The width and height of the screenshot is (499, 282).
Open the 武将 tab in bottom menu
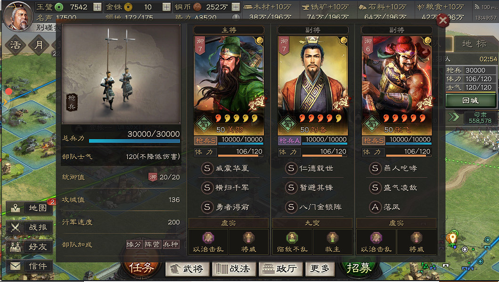click(188, 269)
